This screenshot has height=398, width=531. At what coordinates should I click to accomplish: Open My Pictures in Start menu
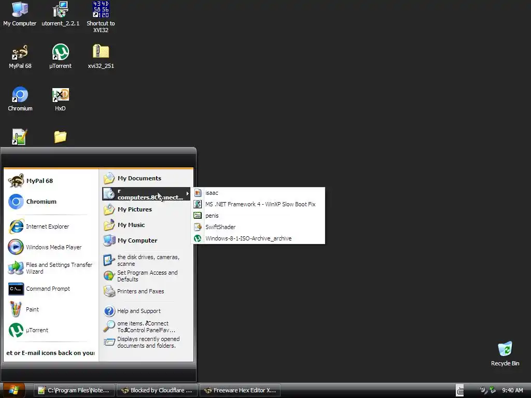[x=146, y=209]
